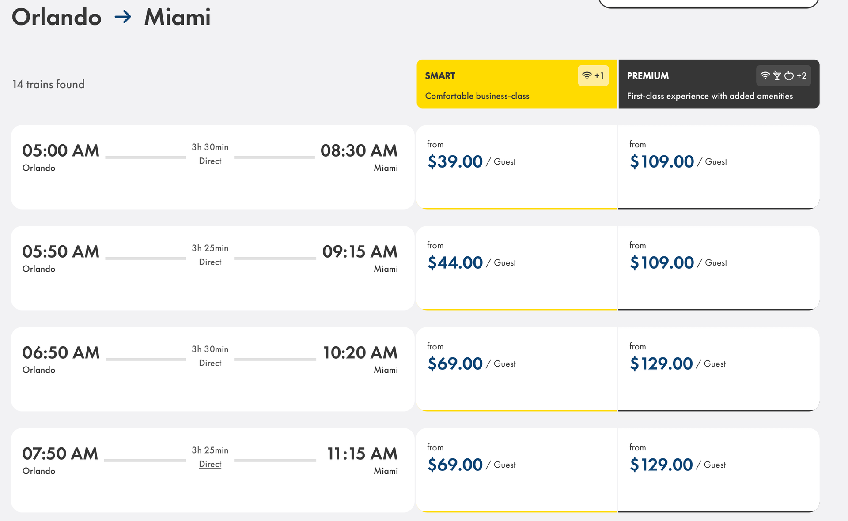The width and height of the screenshot is (848, 521).
Task: Open Direct details for the 05:00 AM train
Action: click(x=210, y=161)
